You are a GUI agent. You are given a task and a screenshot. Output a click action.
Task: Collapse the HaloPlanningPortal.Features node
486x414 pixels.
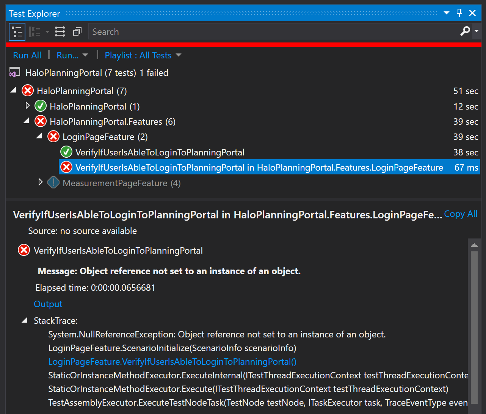coord(26,121)
